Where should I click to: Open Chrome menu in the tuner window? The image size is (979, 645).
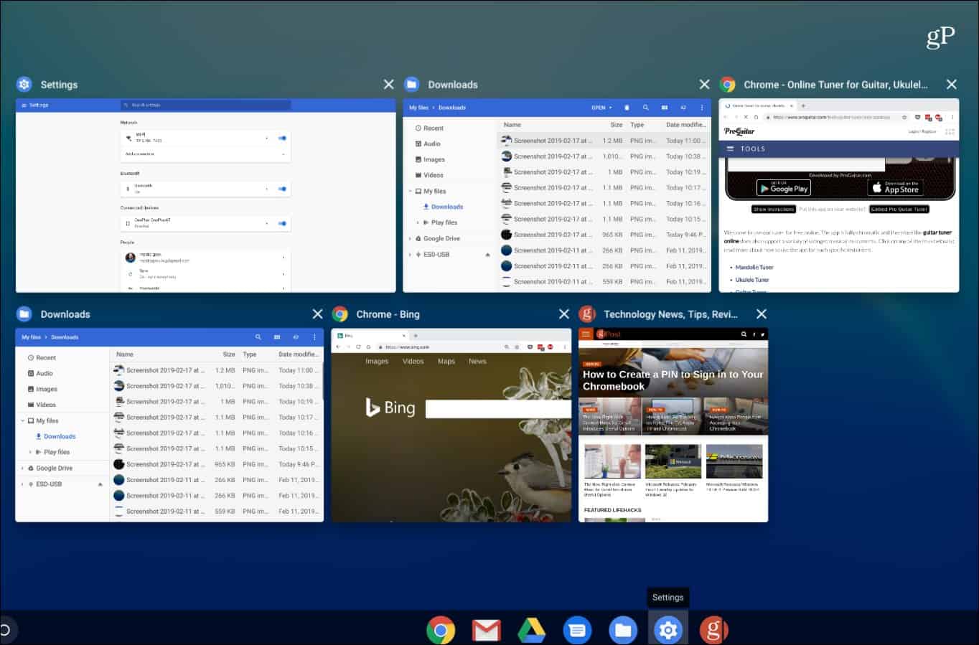click(x=952, y=117)
